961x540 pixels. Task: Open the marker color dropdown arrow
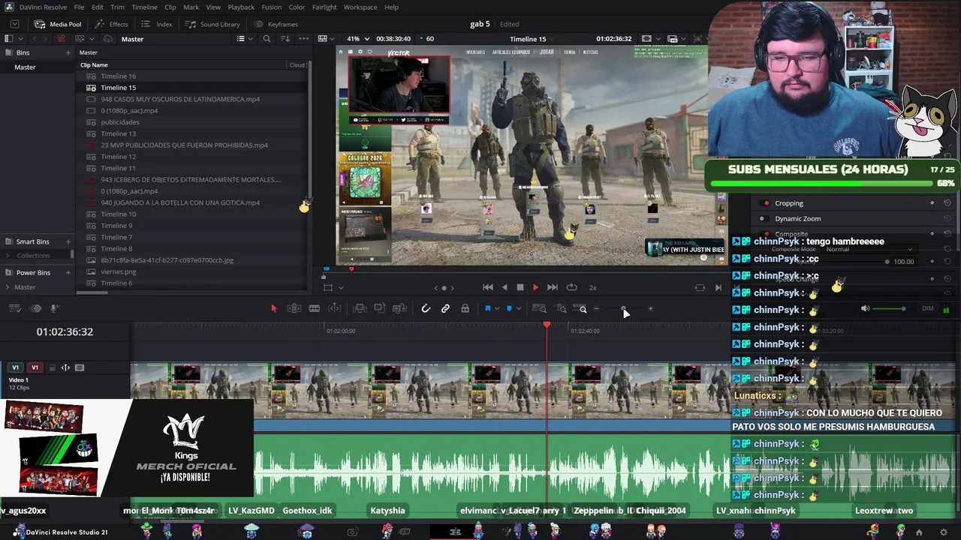[518, 308]
